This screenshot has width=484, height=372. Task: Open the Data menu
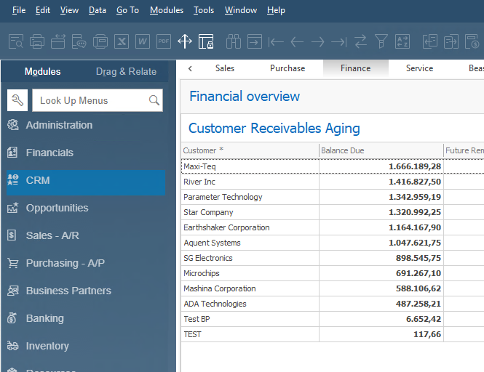click(x=98, y=10)
